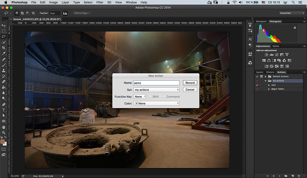This screenshot has height=178, width=307.
Task: Click the delete trash icon in Actions panel
Action: (x=298, y=176)
